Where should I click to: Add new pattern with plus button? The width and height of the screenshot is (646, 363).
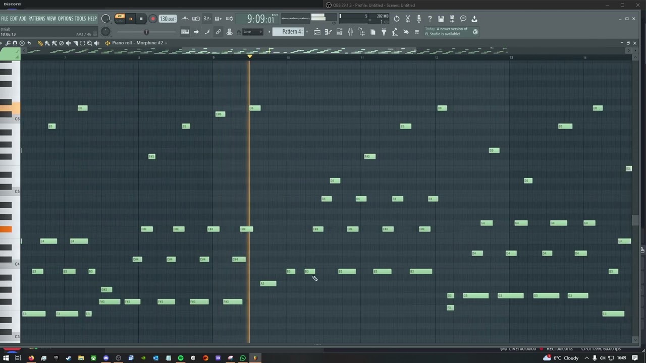[306, 32]
